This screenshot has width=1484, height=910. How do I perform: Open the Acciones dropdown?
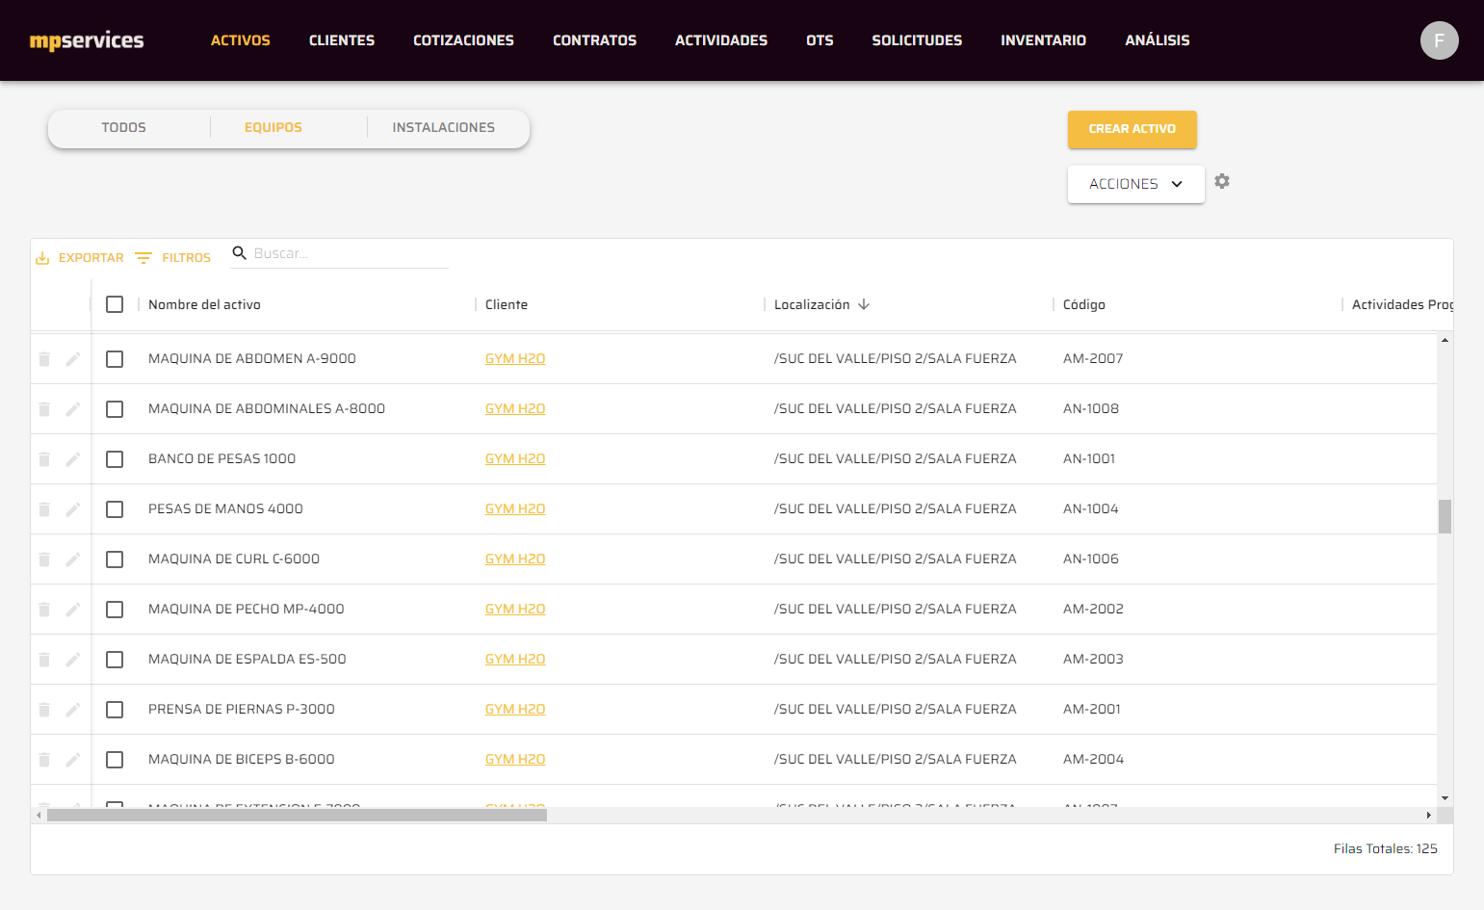coord(1135,184)
